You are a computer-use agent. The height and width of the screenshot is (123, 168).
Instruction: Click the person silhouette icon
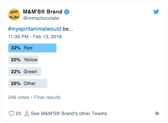pyautogui.click(x=27, y=113)
